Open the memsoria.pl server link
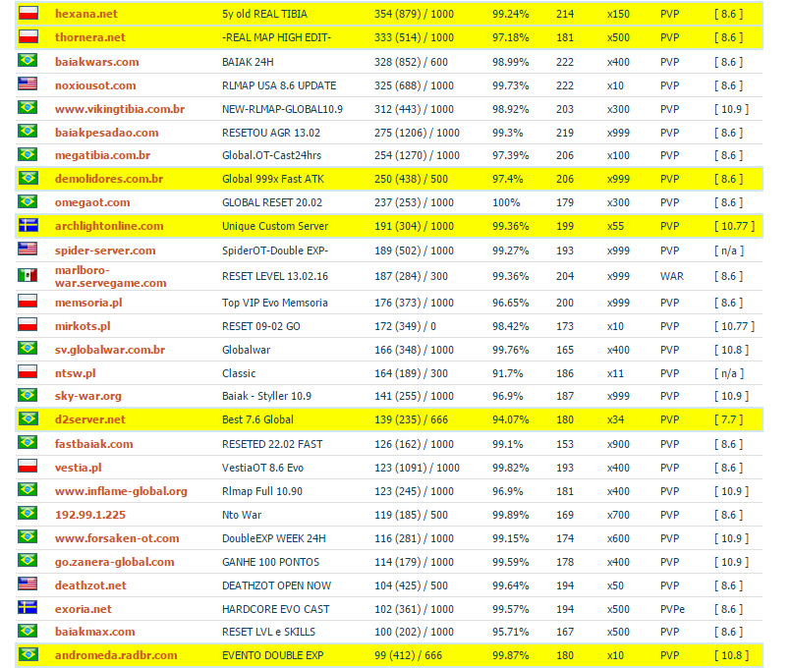 (x=88, y=303)
